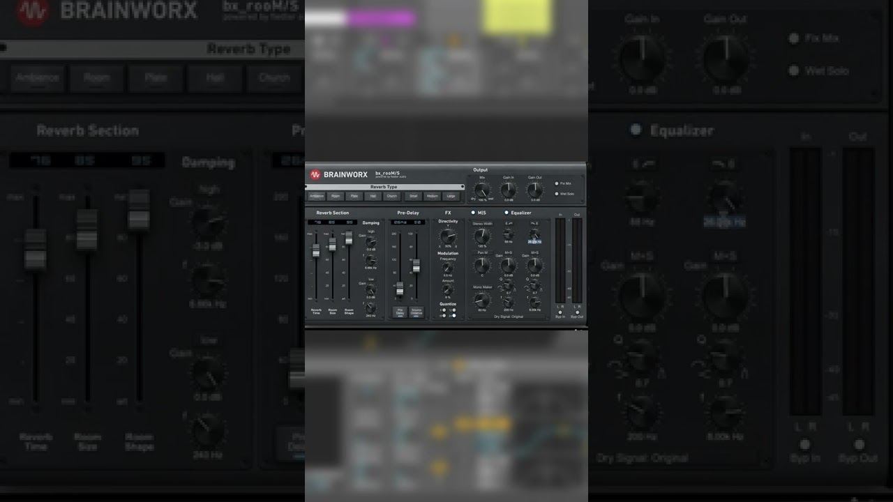This screenshot has height=502, width=893.
Task: Open M+S mode dropdown above 8.00k Hz band
Action: click(534, 252)
